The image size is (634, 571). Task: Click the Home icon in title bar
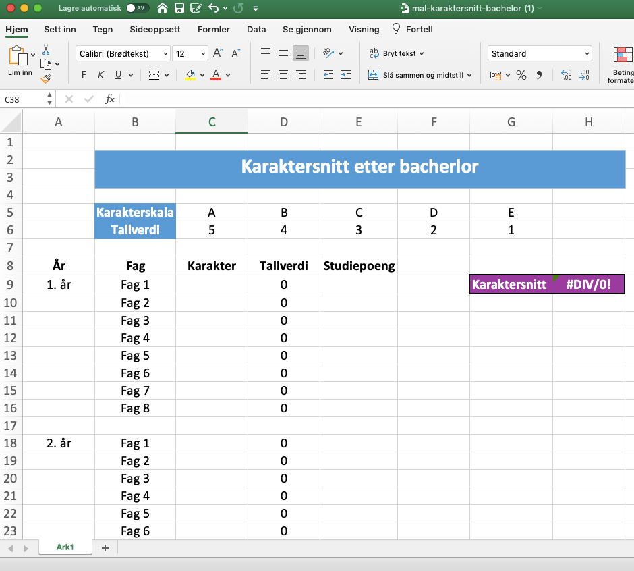(163, 9)
